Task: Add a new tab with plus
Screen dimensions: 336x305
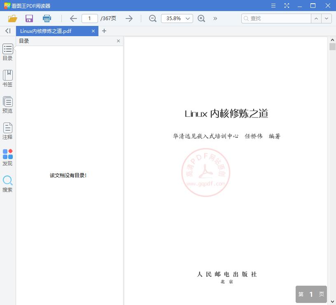Action: pos(104,31)
